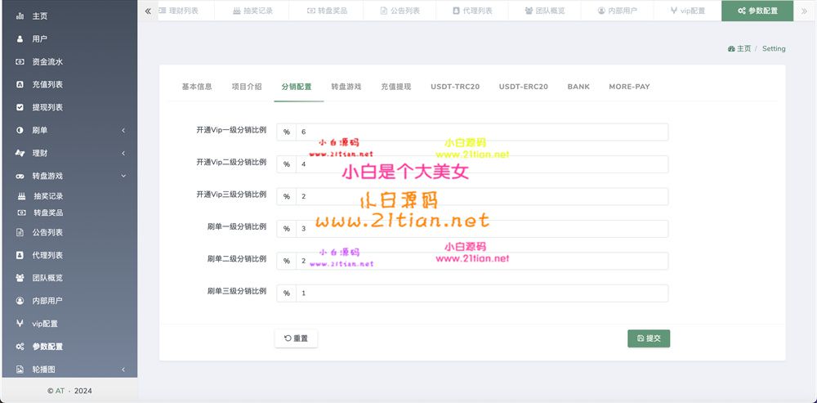The image size is (817, 403).
Task: Select the 分销配置 settings tab
Action: point(297,87)
